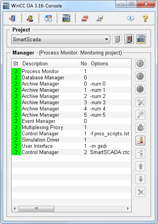This screenshot has width=158, height=224.
Task: Click the No column header
Action: [x=84, y=63]
